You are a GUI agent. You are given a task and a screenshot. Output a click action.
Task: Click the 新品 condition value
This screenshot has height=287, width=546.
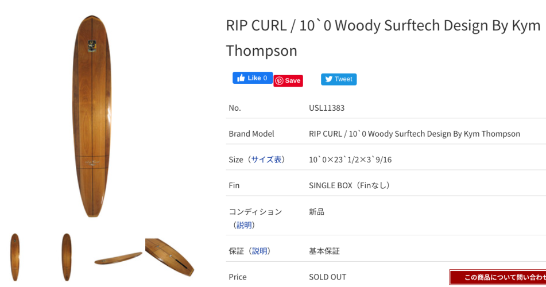point(317,212)
